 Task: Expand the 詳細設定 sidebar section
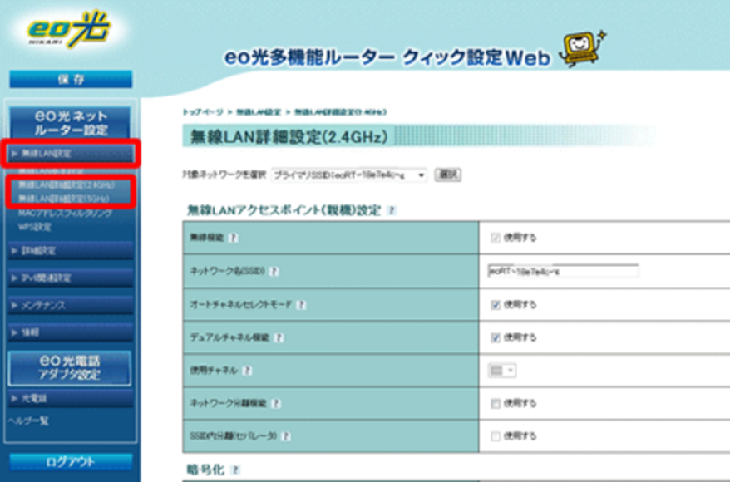click(x=71, y=251)
